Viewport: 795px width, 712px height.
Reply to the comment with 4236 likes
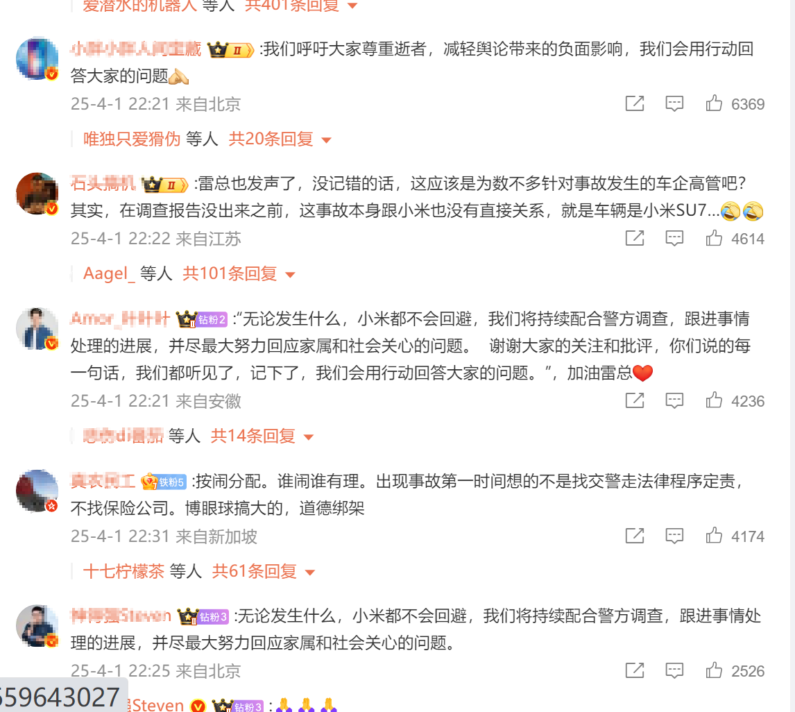click(x=674, y=400)
